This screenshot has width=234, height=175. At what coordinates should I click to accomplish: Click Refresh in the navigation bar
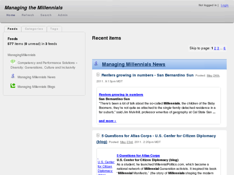[28, 15]
